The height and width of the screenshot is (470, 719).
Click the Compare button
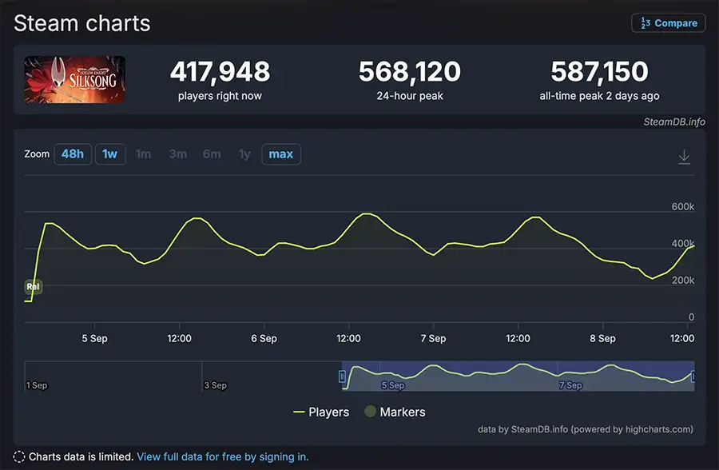pyautogui.click(x=668, y=23)
